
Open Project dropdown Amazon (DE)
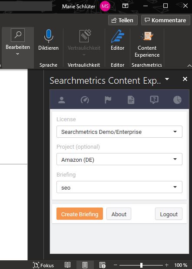click(x=119, y=159)
